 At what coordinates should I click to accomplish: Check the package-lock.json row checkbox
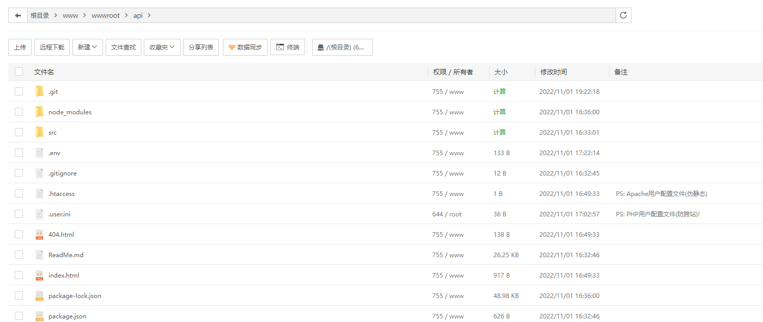pos(19,295)
